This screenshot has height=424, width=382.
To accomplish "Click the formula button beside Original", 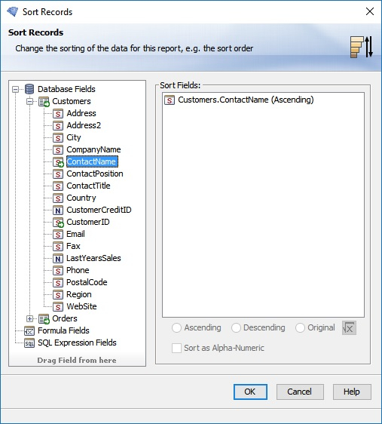I will (349, 327).
